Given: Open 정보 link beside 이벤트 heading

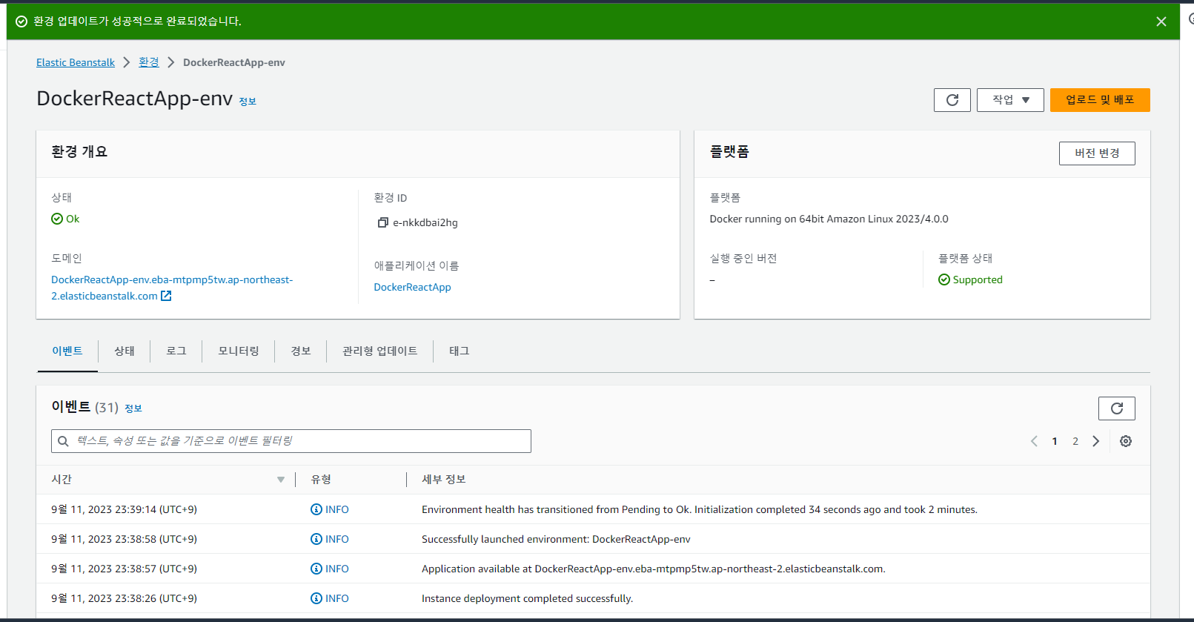Looking at the screenshot, I should tap(133, 408).
